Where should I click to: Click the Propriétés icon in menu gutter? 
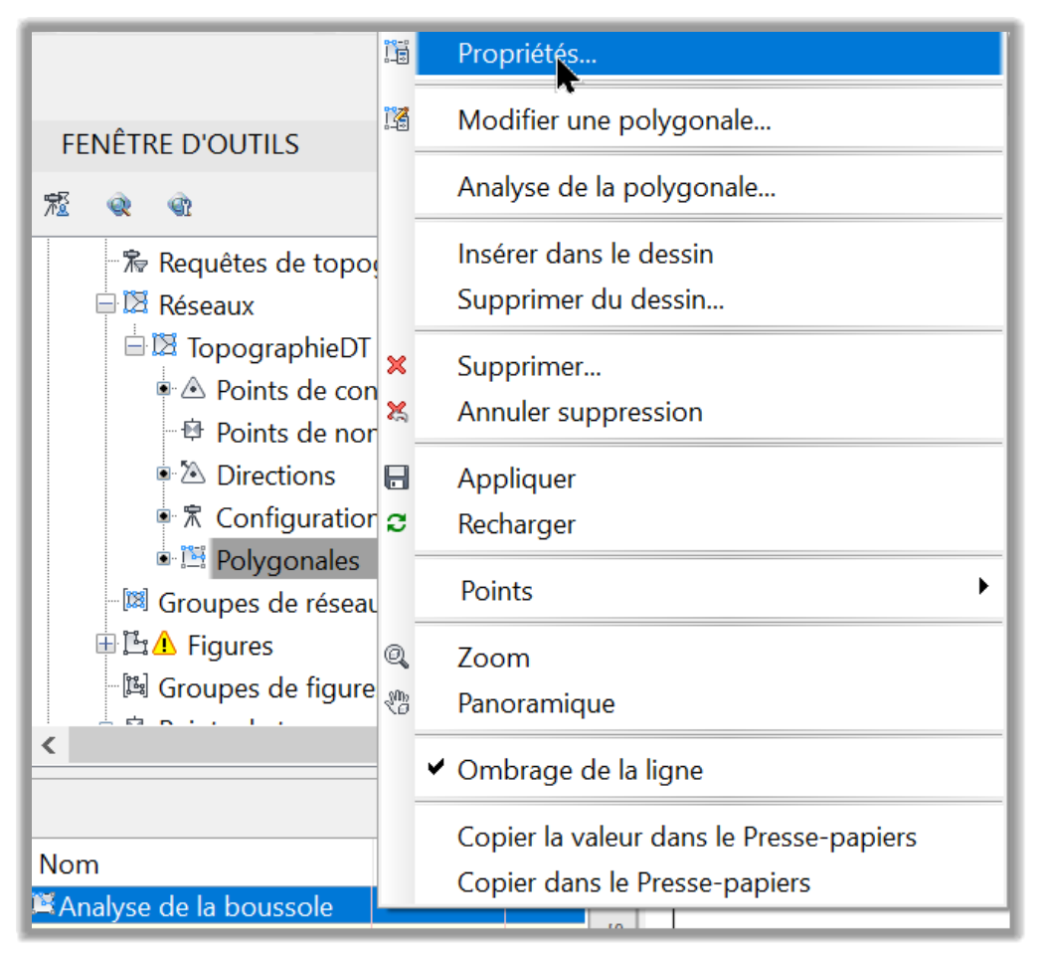pyautogui.click(x=397, y=52)
